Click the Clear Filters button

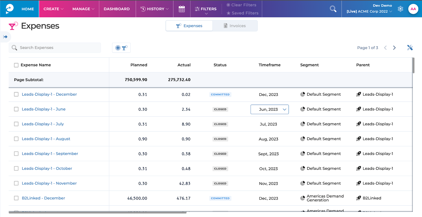click(x=241, y=5)
